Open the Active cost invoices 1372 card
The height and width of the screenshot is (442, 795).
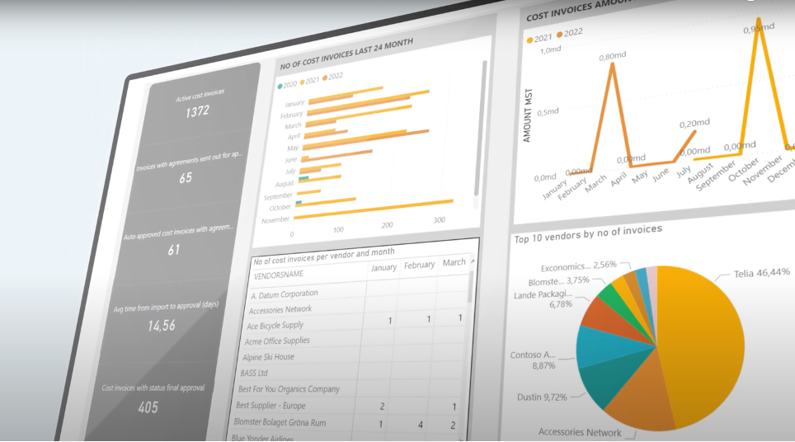click(x=198, y=105)
